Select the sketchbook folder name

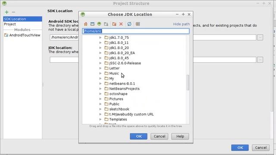point(119,109)
